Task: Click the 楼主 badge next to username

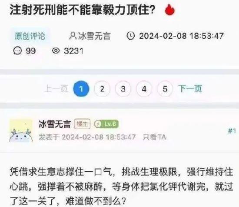Action: pos(82,124)
